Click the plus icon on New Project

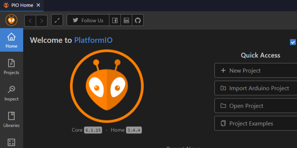point(223,71)
